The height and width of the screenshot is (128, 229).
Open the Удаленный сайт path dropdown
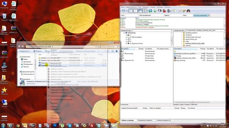[224, 31]
